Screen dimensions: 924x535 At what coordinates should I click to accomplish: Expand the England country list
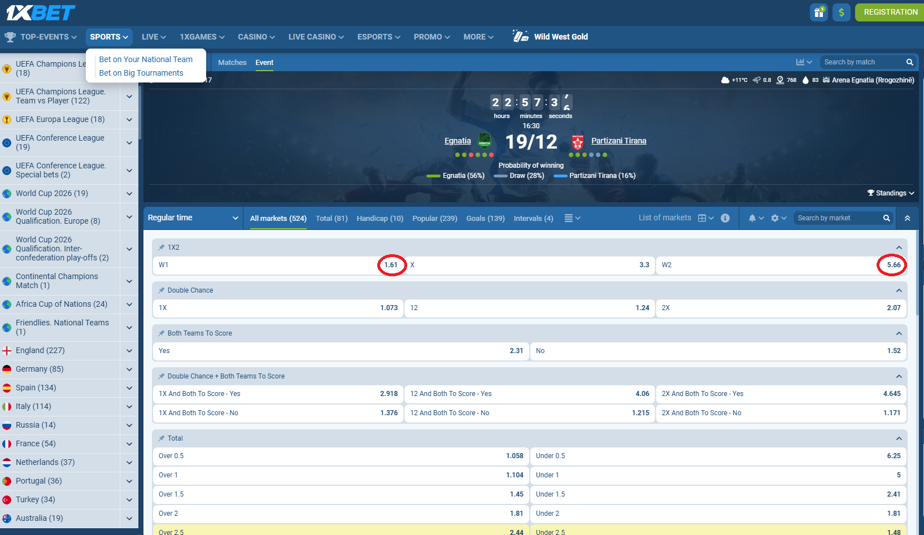click(x=129, y=351)
